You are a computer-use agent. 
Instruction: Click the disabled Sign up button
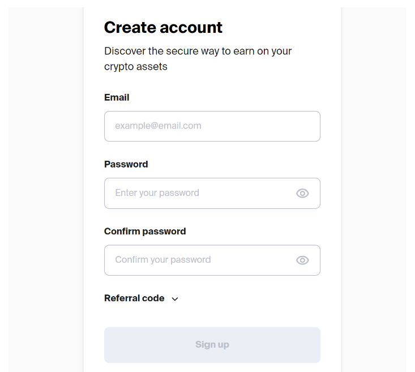click(x=212, y=345)
